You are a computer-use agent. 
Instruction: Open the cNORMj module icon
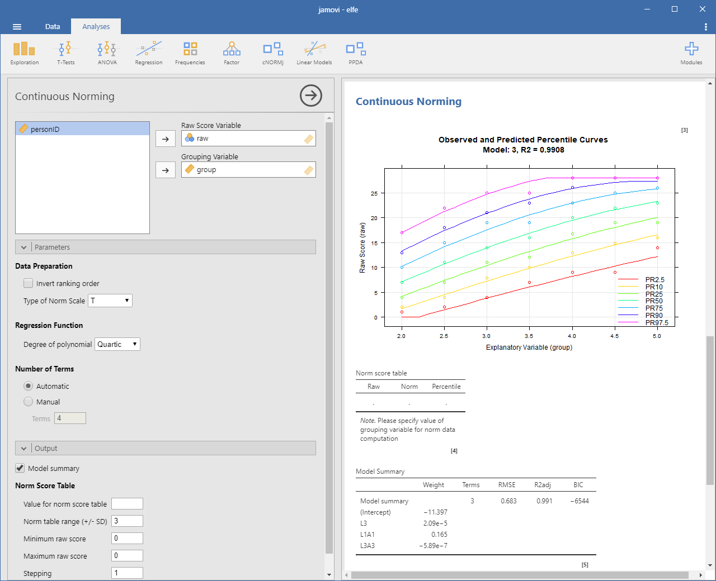point(273,53)
